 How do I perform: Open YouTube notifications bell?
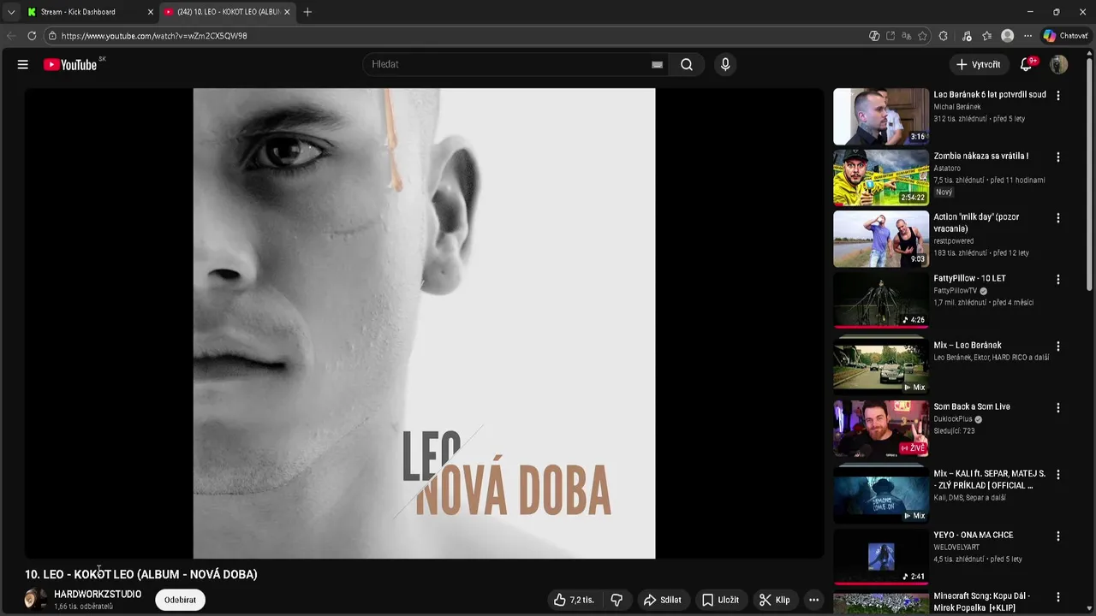coord(1026,64)
